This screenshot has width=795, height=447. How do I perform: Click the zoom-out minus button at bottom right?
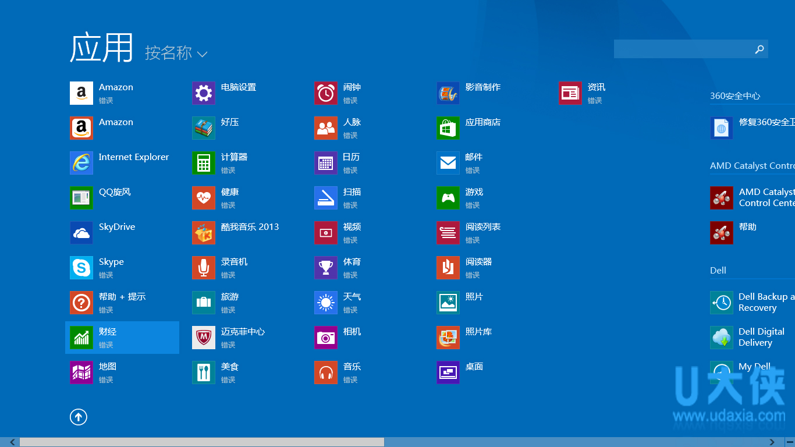789,442
